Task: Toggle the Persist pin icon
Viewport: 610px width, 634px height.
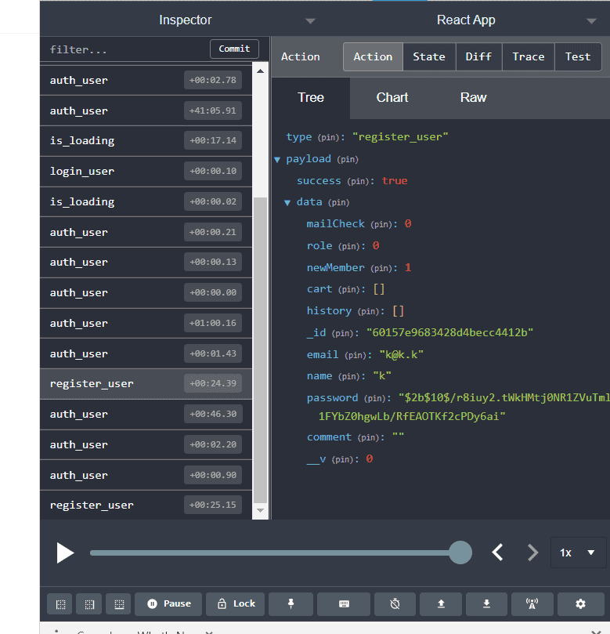Action: coord(291,604)
